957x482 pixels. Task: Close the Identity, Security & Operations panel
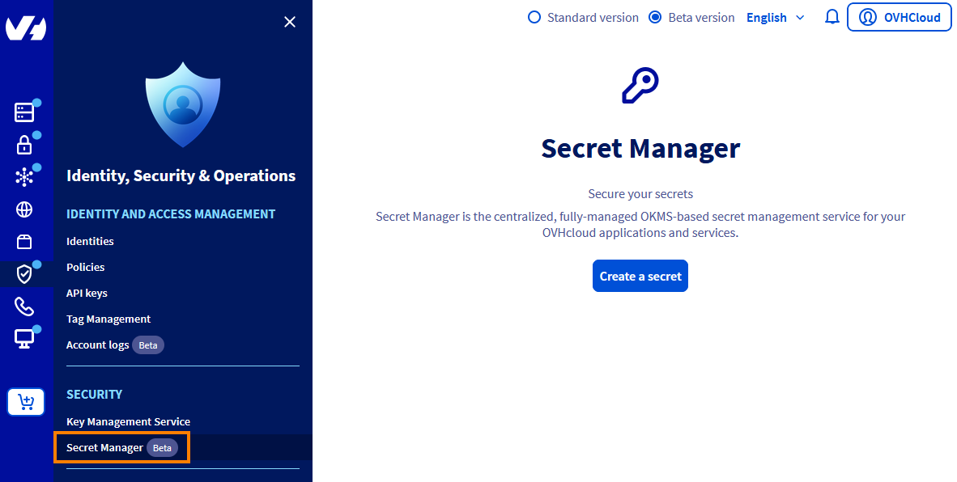click(x=290, y=23)
